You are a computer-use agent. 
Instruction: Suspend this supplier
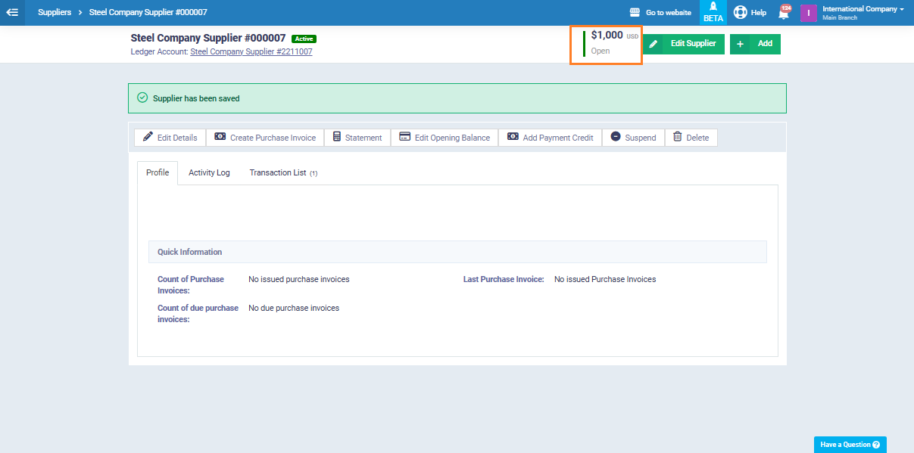click(633, 138)
